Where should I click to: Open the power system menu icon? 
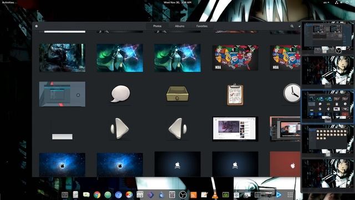coord(347,2)
